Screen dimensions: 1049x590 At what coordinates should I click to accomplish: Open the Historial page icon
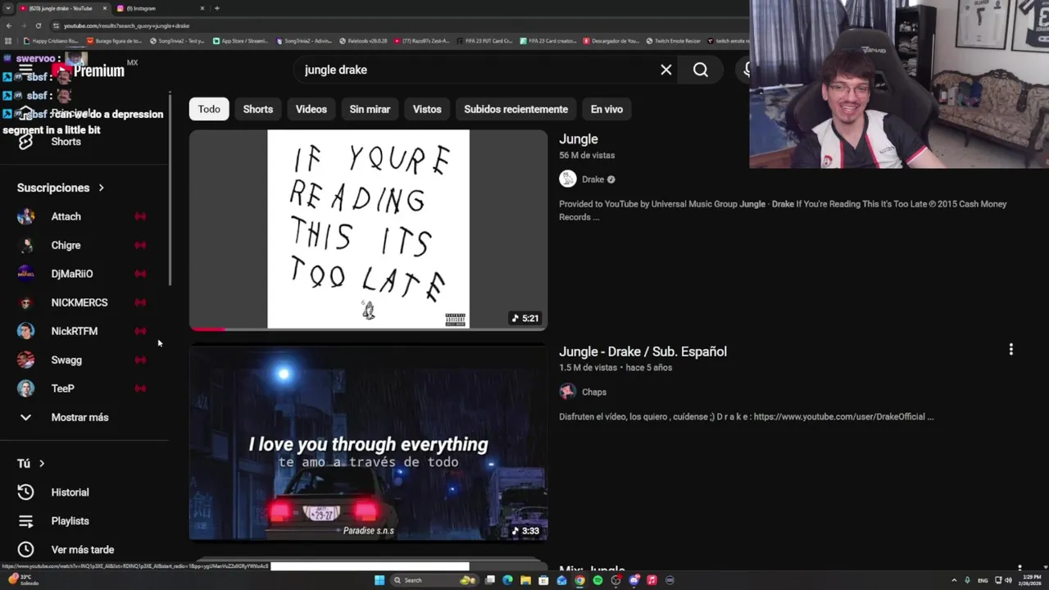(25, 492)
